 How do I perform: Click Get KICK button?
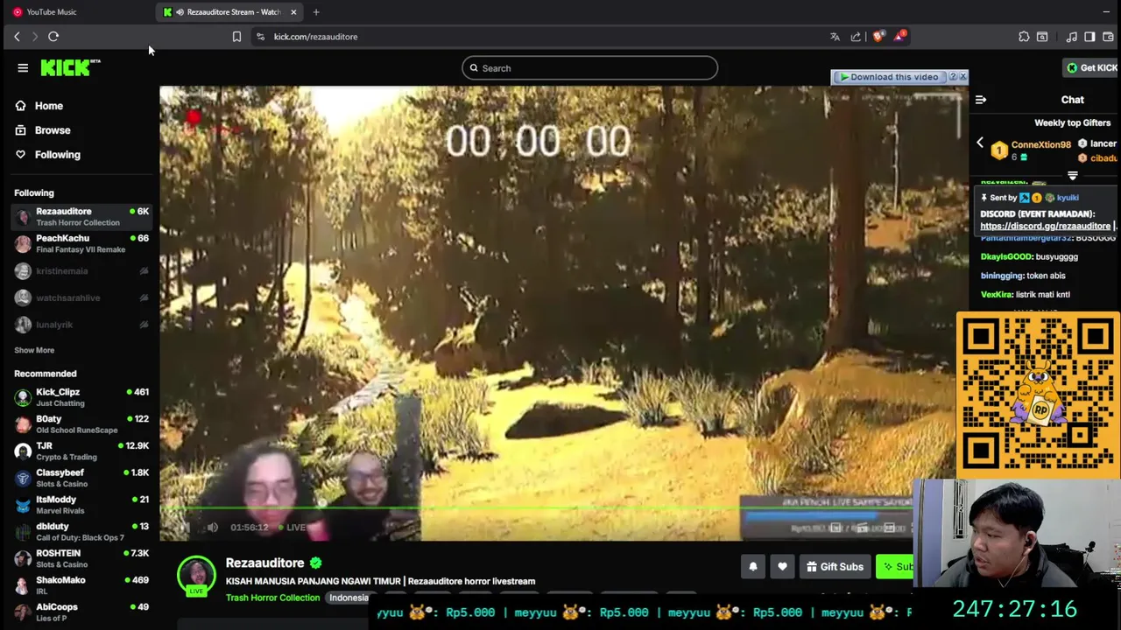click(1091, 67)
